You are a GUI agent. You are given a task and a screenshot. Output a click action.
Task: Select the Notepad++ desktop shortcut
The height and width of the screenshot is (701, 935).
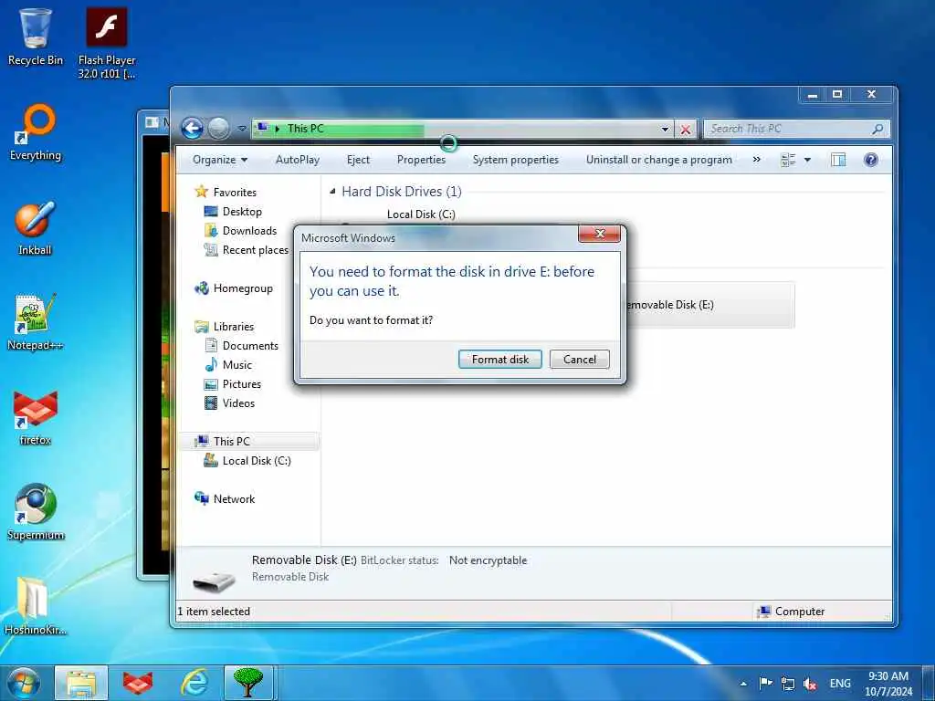pyautogui.click(x=36, y=322)
